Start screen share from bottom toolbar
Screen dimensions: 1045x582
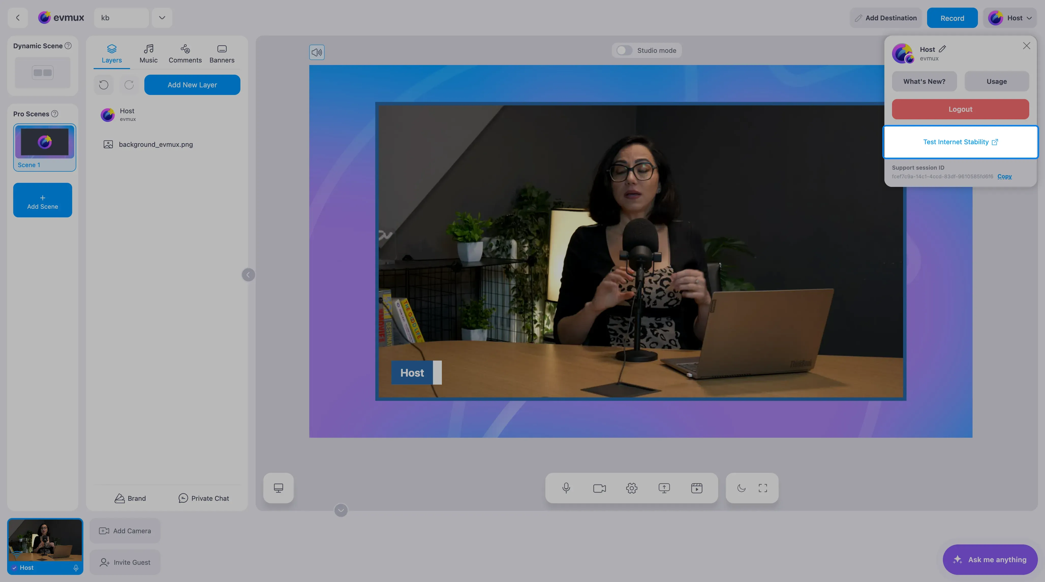pyautogui.click(x=664, y=488)
